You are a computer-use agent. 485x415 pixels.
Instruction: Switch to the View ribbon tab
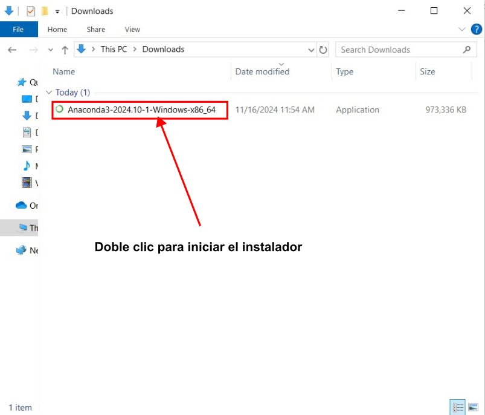132,30
